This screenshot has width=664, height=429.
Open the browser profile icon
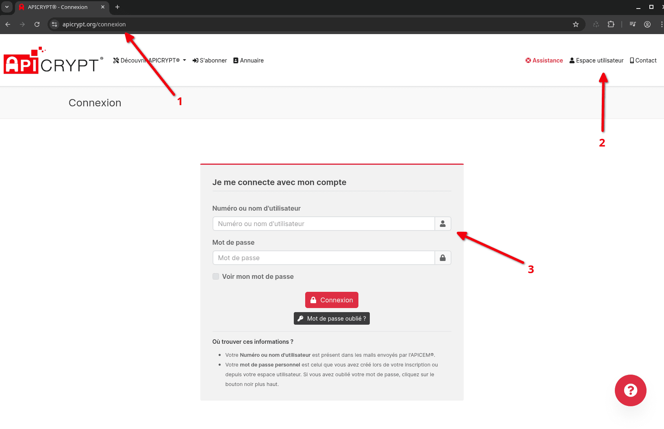[x=647, y=24]
